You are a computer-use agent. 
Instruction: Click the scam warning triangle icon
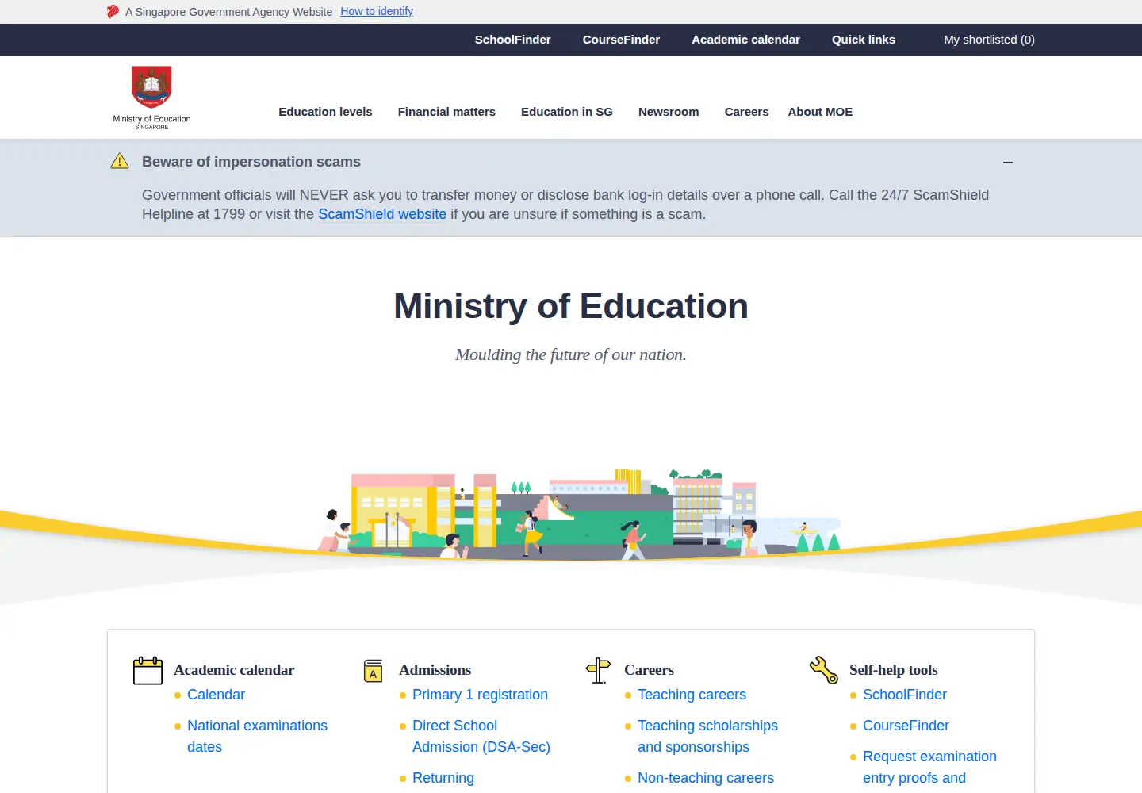click(x=120, y=161)
